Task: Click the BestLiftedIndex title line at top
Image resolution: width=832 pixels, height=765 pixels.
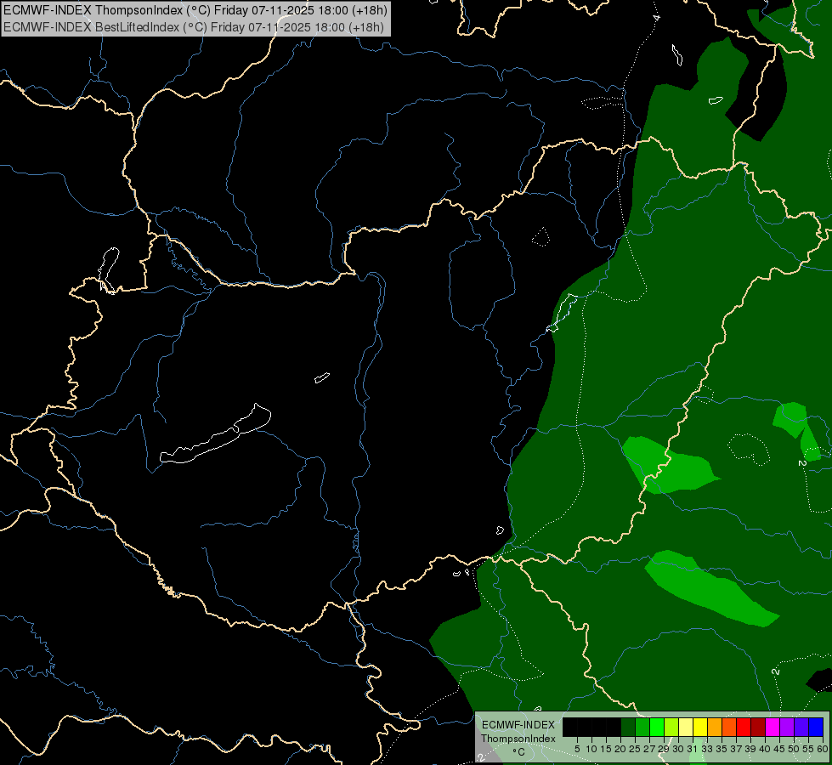Action: coord(194,27)
